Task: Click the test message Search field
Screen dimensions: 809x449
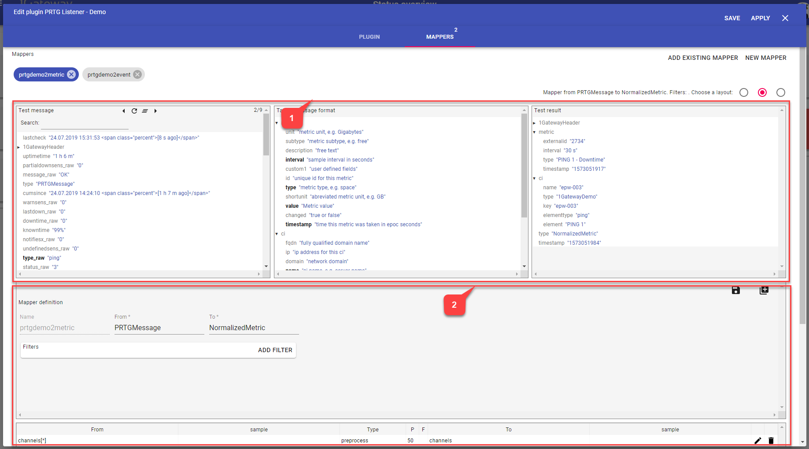Action: 85,123
